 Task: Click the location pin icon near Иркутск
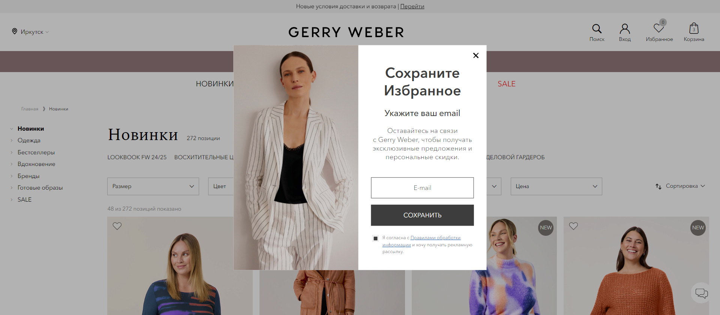(x=15, y=31)
